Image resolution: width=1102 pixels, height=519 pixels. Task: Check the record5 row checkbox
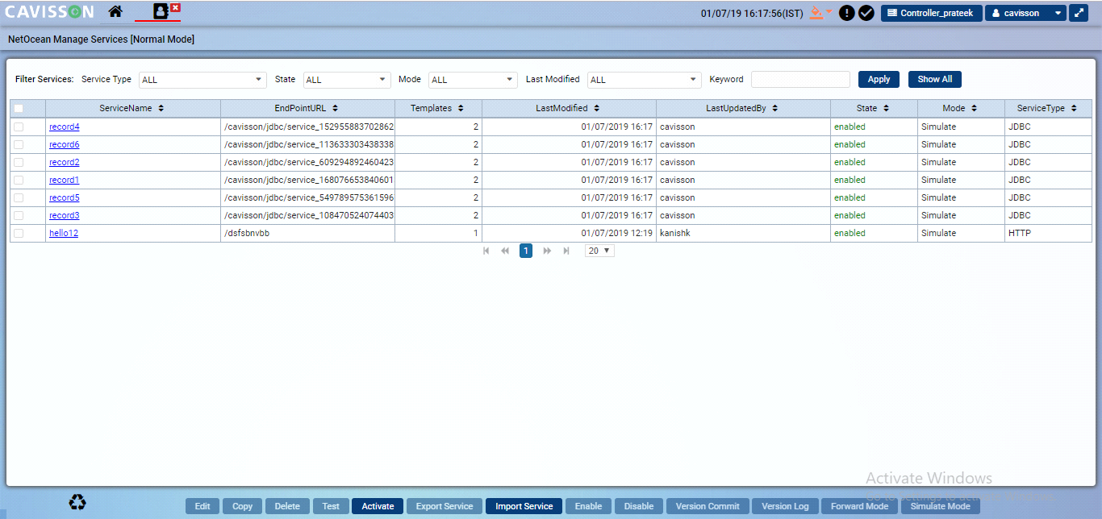(x=19, y=198)
